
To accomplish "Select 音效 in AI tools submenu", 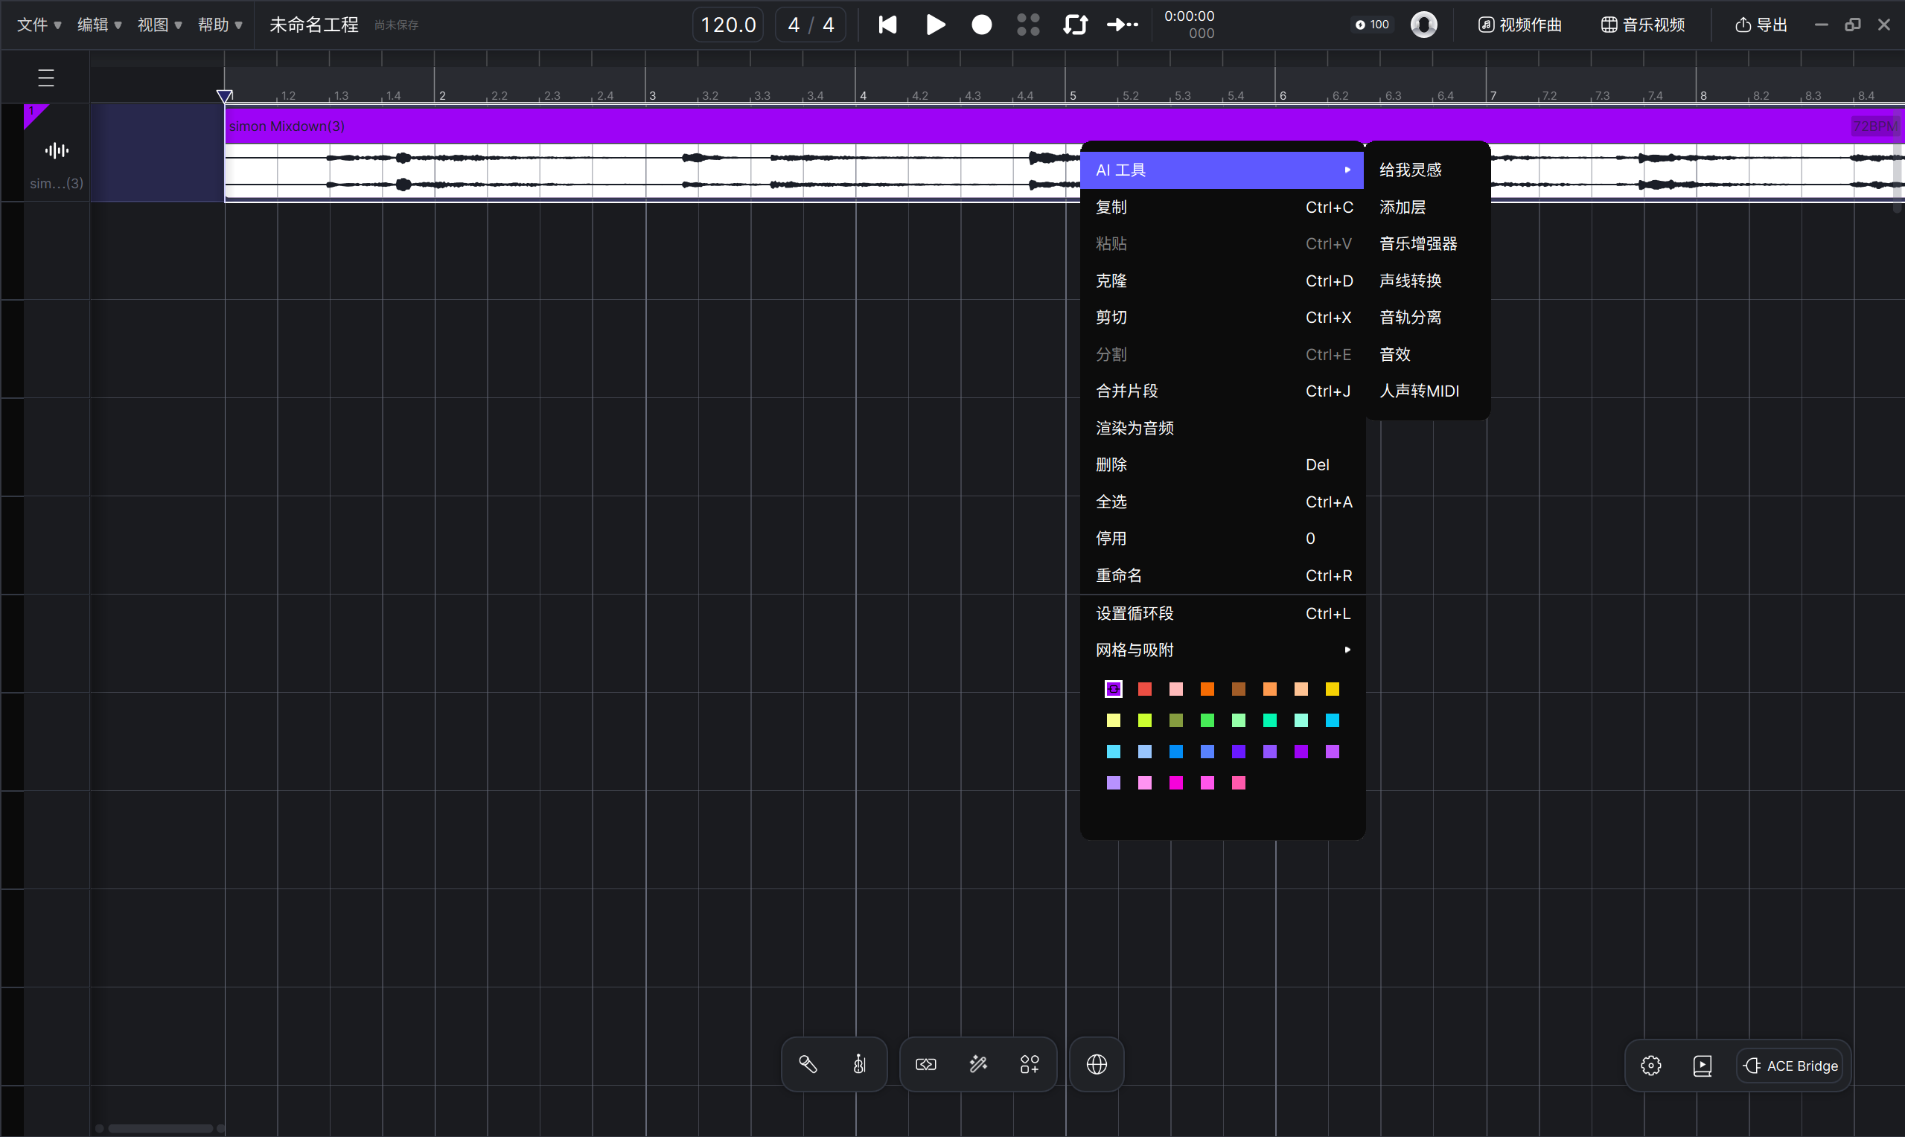I will (1428, 354).
